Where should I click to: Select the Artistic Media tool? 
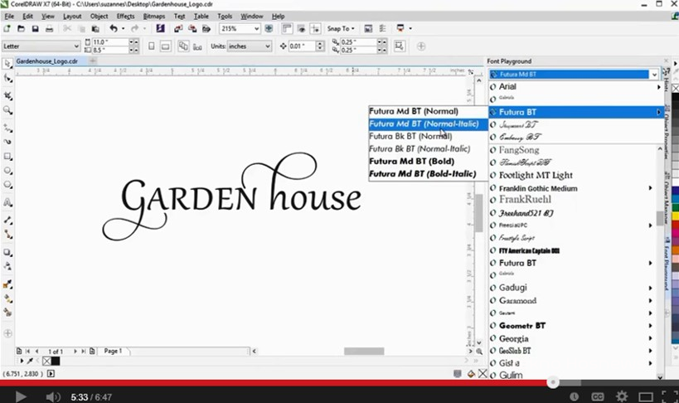pos(7,142)
